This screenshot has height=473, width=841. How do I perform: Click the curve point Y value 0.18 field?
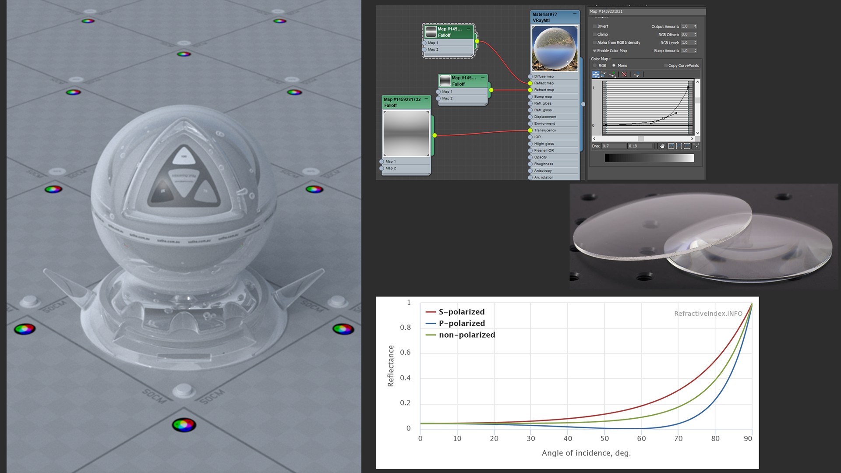point(640,146)
